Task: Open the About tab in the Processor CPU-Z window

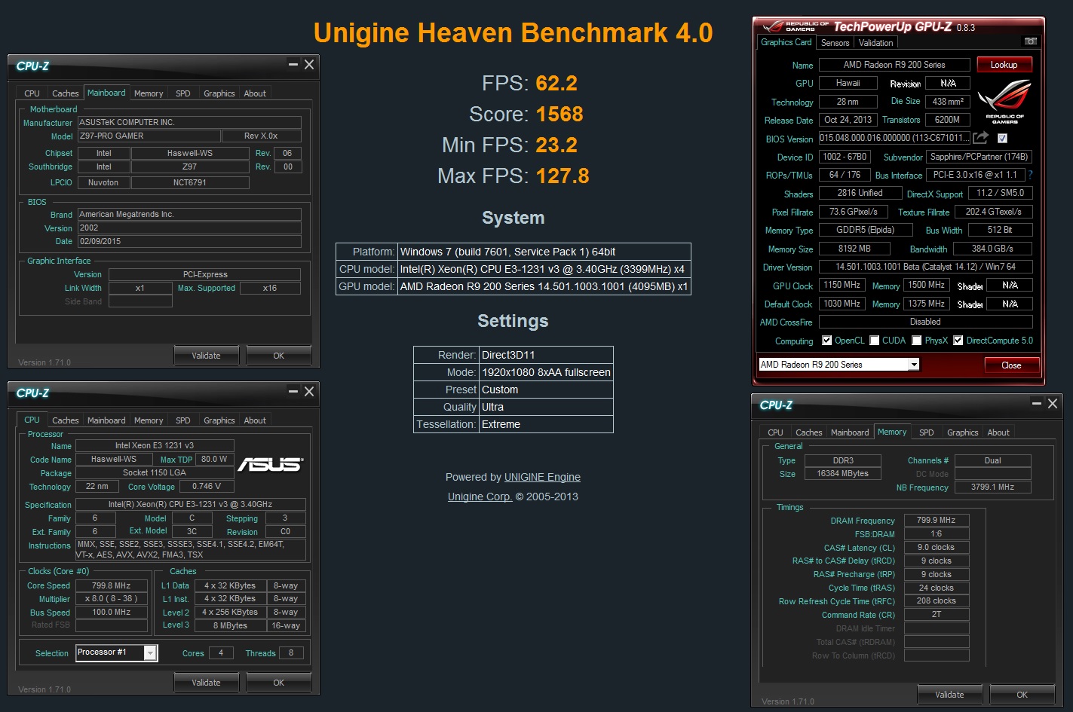Action: (x=255, y=420)
